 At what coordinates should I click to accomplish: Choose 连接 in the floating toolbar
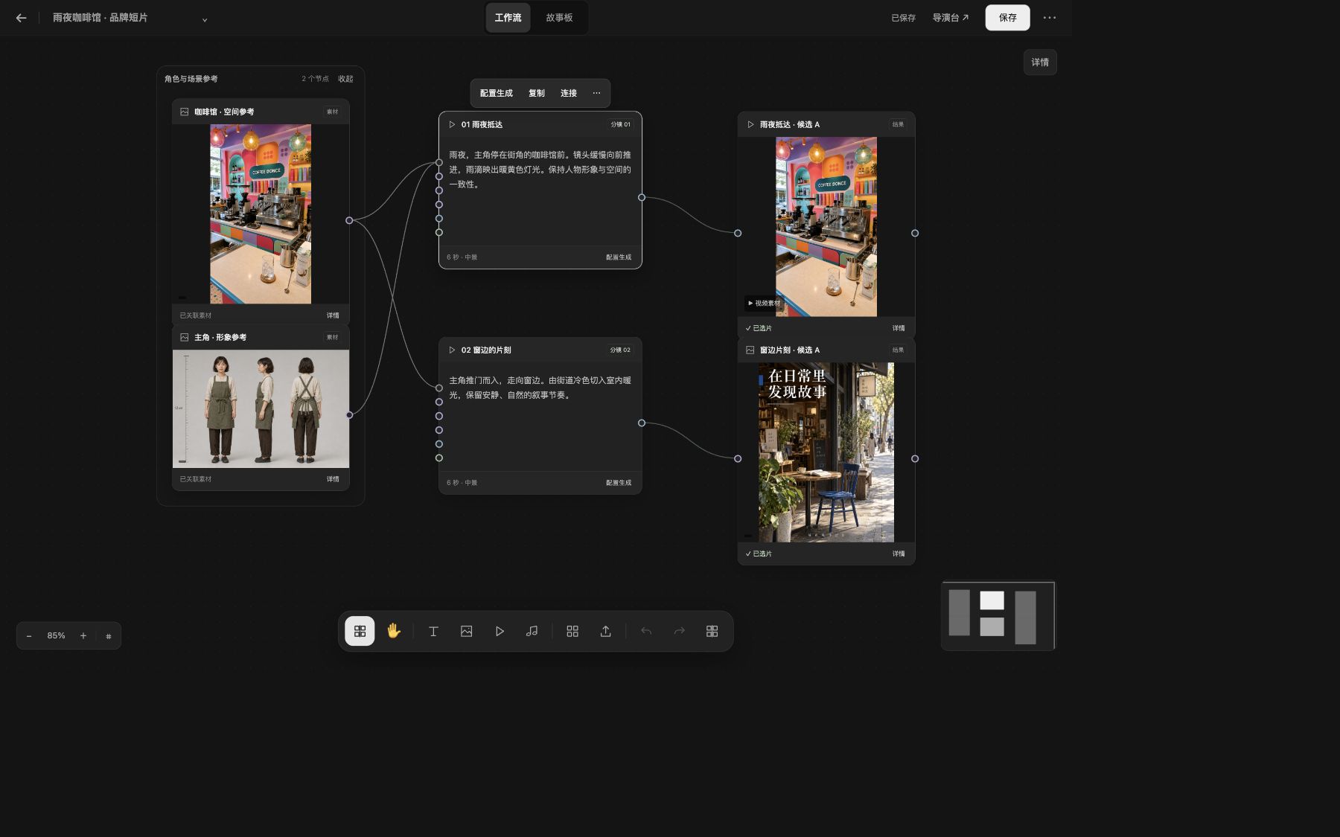tap(569, 93)
